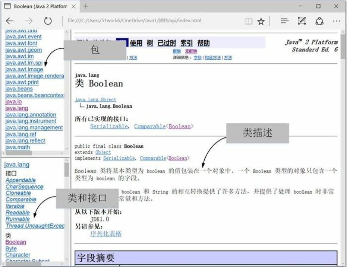Open Comparable under 所有已实现的接口

[149, 127]
